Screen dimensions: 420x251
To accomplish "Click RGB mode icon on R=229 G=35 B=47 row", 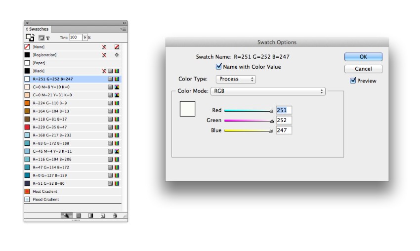I will pos(117,127).
